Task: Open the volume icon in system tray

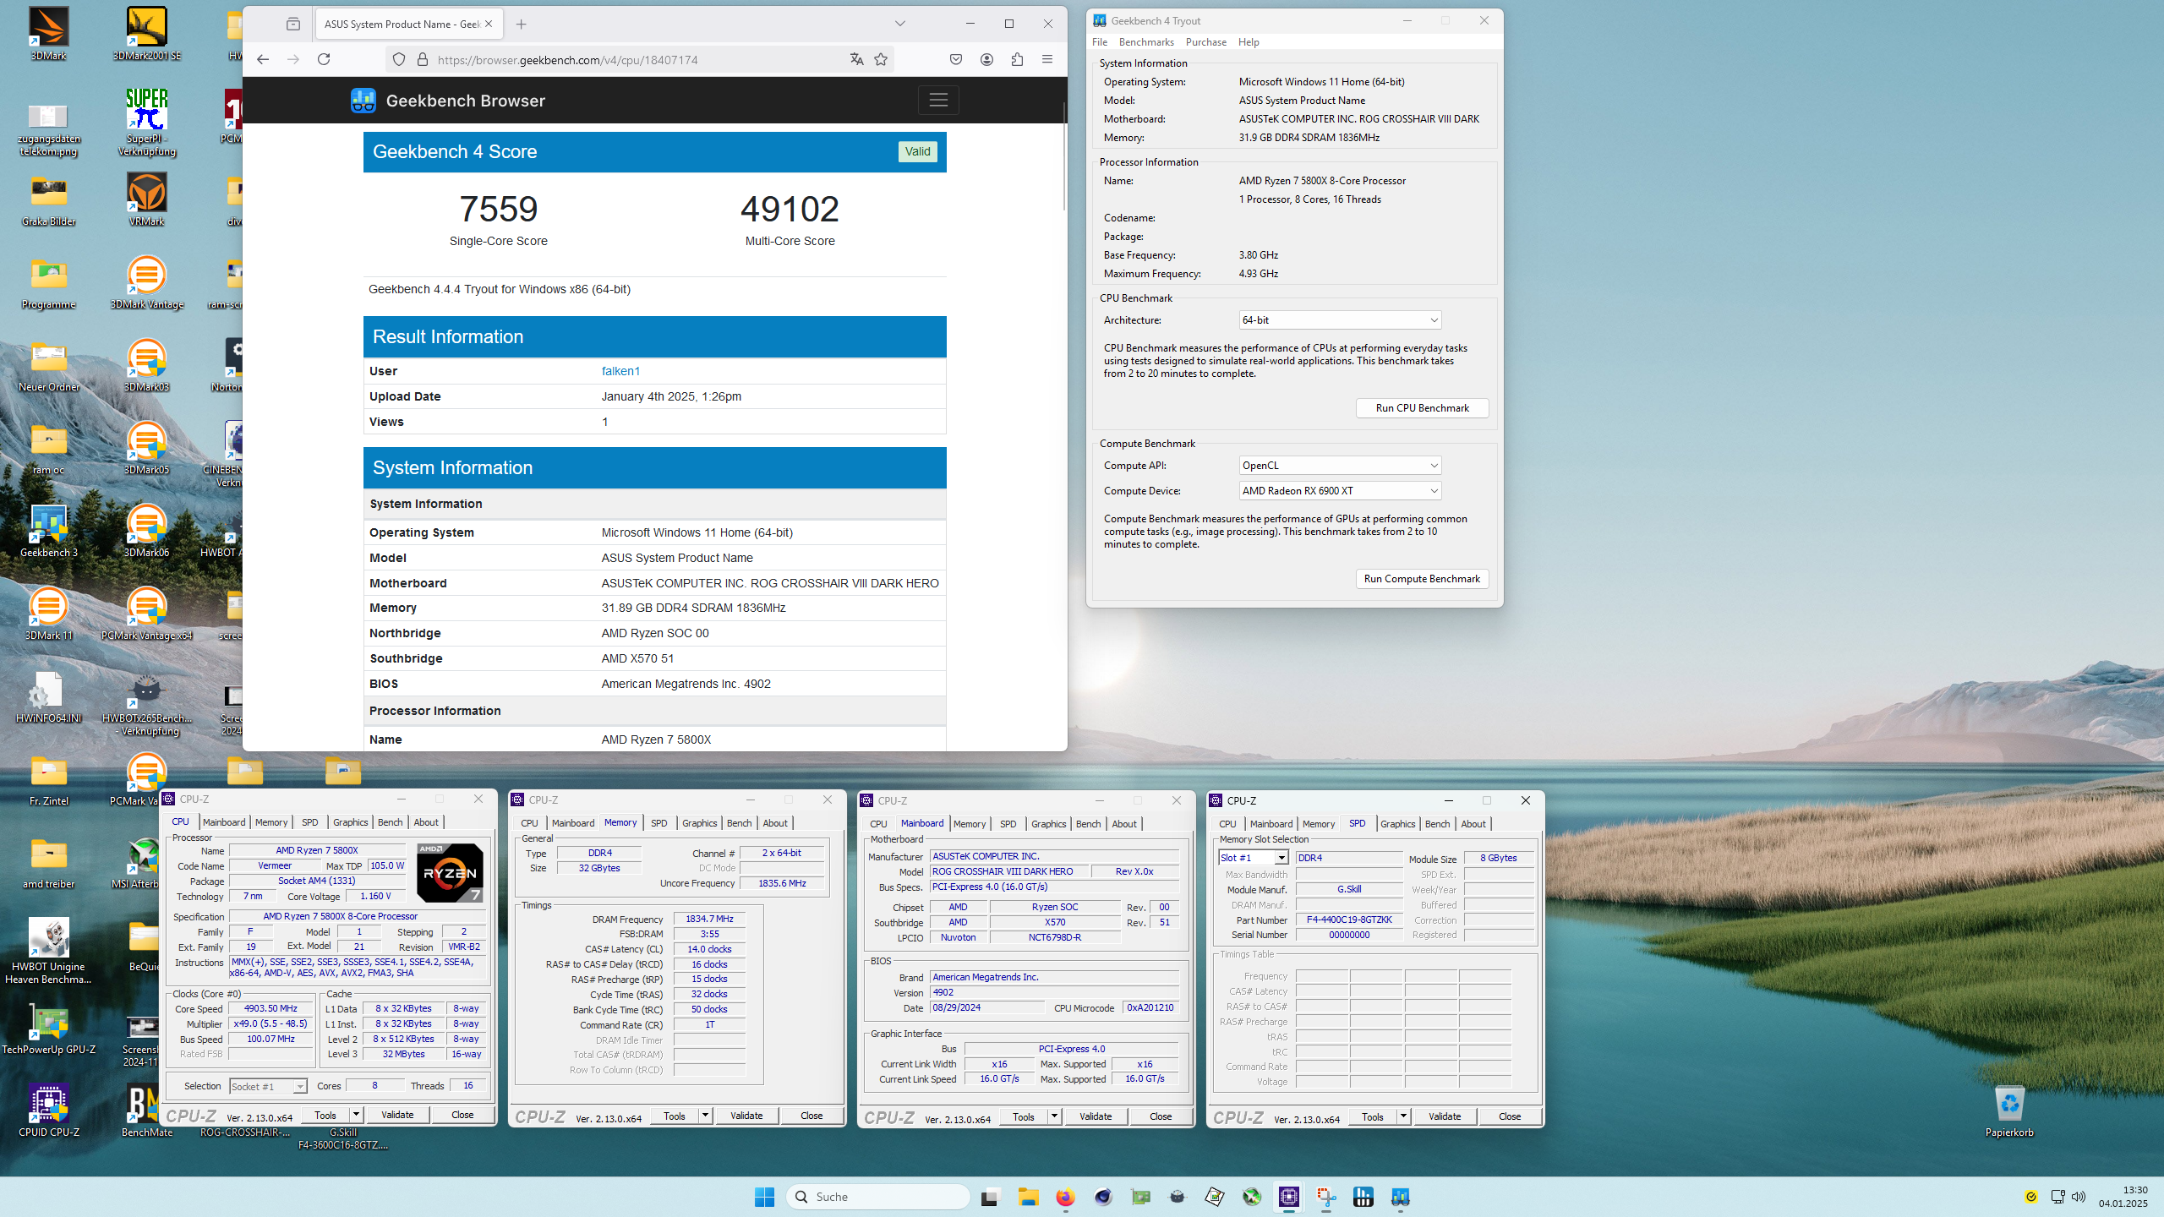Action: pyautogui.click(x=2079, y=1197)
